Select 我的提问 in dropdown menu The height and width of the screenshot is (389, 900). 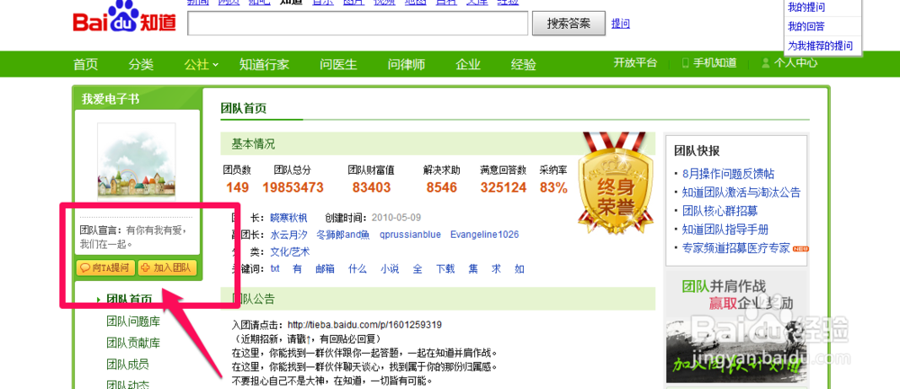805,7
